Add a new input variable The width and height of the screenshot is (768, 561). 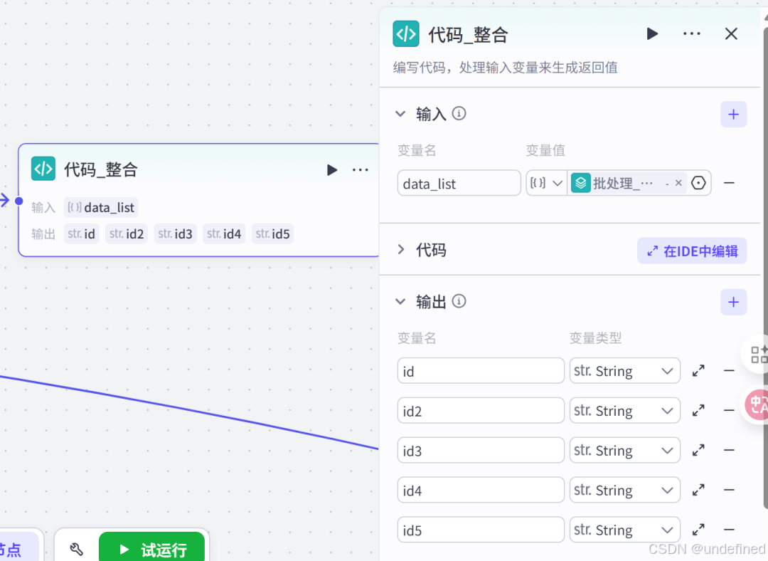click(733, 114)
